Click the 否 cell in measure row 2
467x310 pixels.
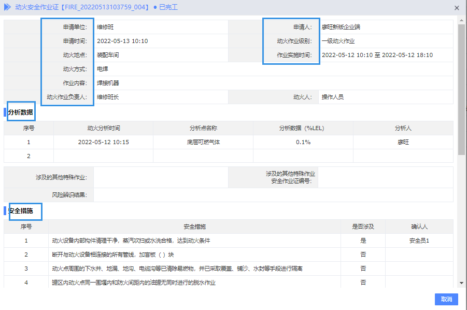[363, 255]
